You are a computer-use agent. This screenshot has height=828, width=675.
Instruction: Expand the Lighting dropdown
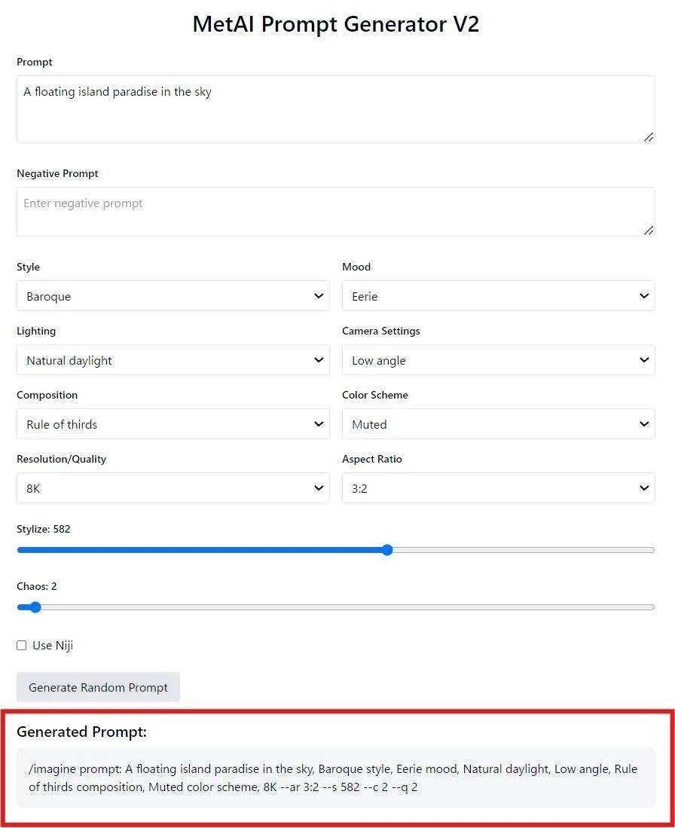click(173, 360)
